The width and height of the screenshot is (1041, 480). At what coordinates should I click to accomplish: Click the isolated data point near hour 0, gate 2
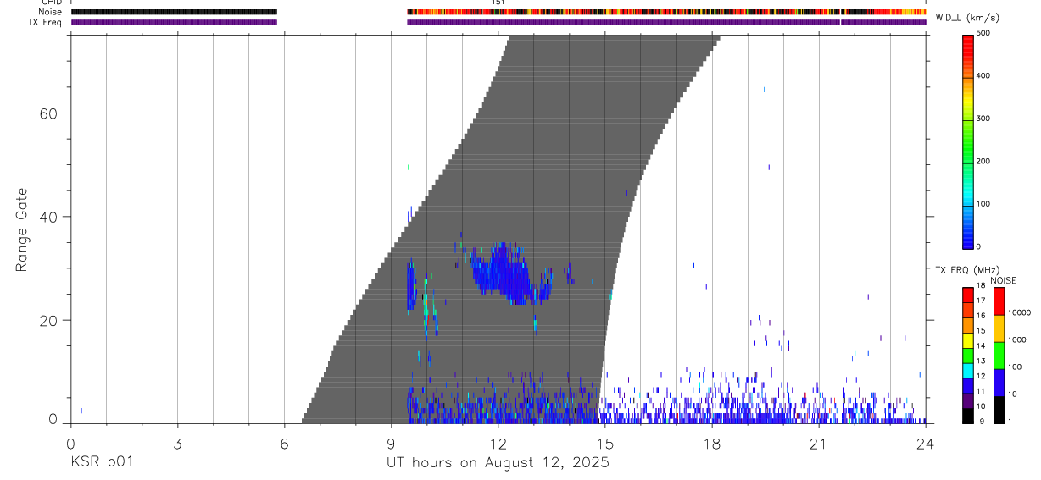pyautogui.click(x=81, y=411)
